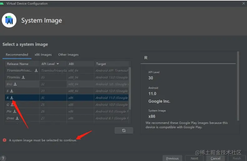Click the system image table scrollbar
Image resolution: width=247 pixels, height=161 pixels.
coord(130,88)
